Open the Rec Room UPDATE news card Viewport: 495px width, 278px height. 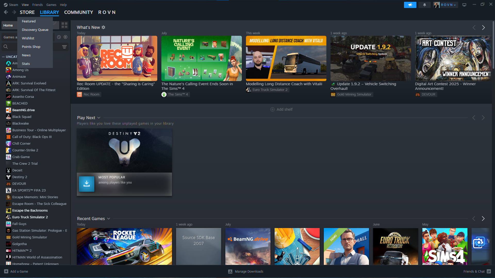click(x=117, y=58)
